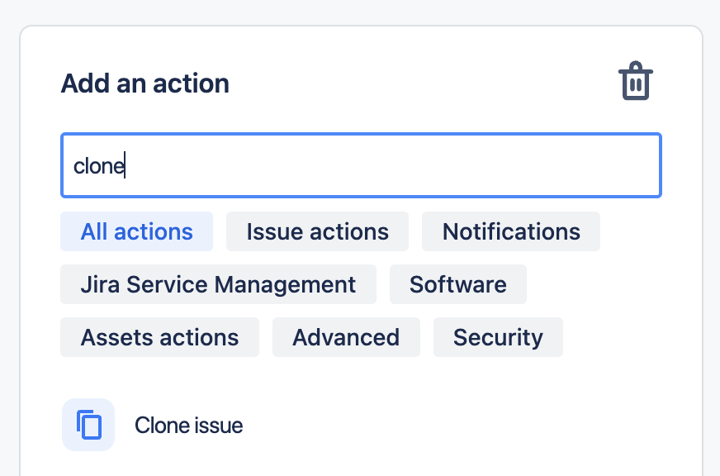This screenshot has height=476, width=720.
Task: Focus the action search field containing "clone"
Action: tap(361, 166)
